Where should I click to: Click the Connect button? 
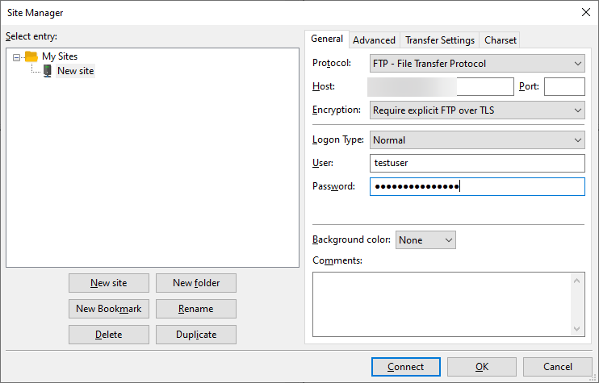[406, 367]
